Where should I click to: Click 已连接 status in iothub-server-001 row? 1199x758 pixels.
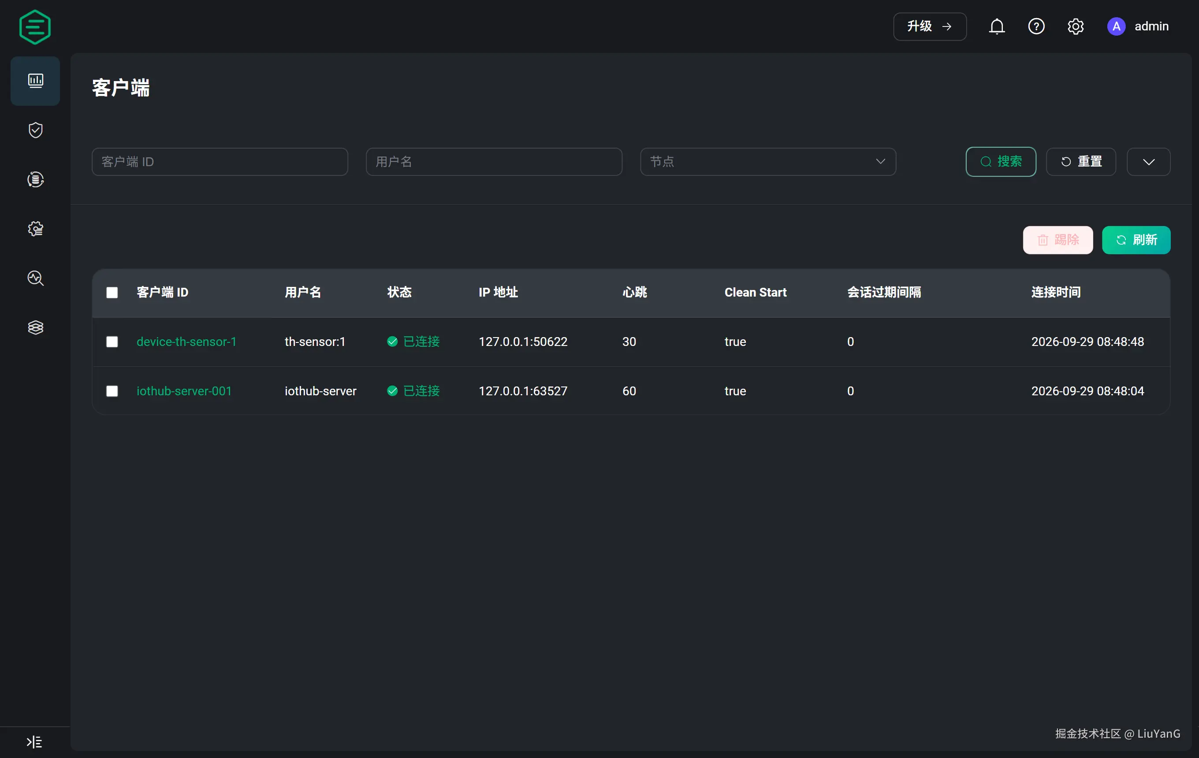click(x=413, y=391)
